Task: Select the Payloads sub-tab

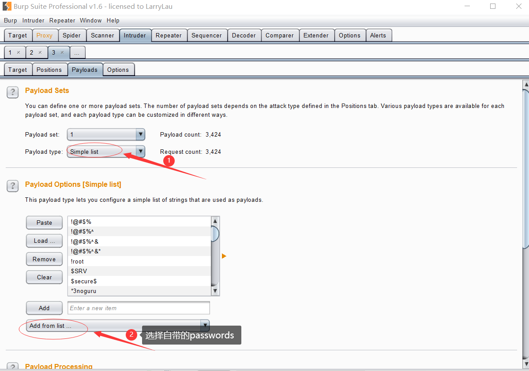Action: pos(85,70)
